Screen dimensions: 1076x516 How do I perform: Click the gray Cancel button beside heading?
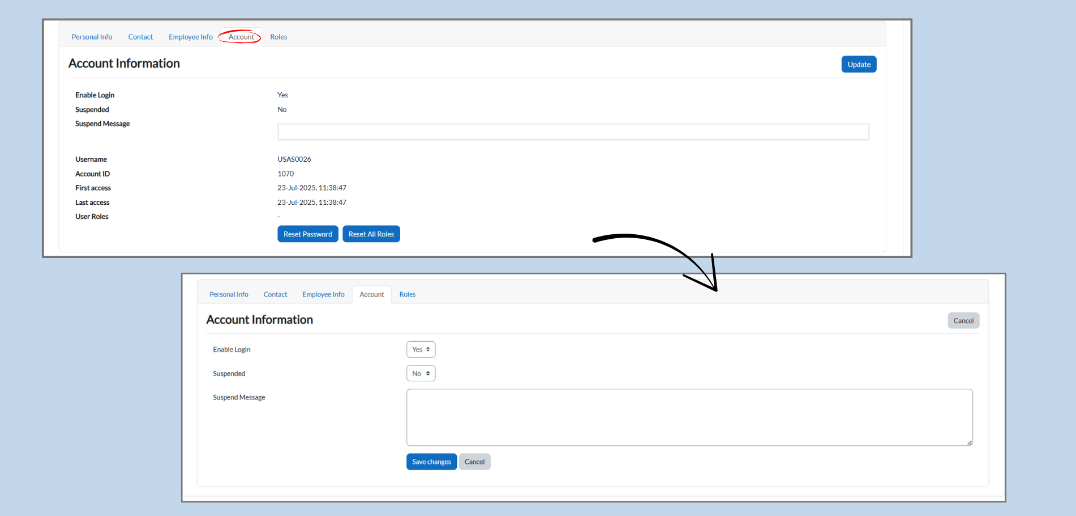coord(963,321)
